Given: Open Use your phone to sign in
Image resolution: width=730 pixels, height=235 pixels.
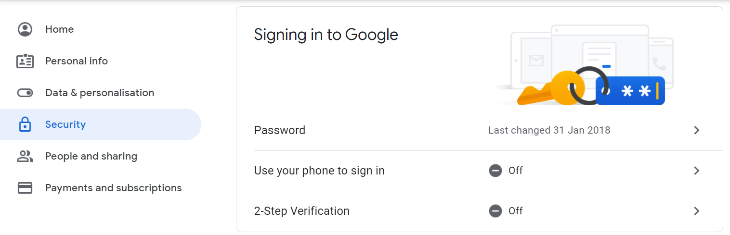Looking at the screenshot, I should tap(319, 171).
